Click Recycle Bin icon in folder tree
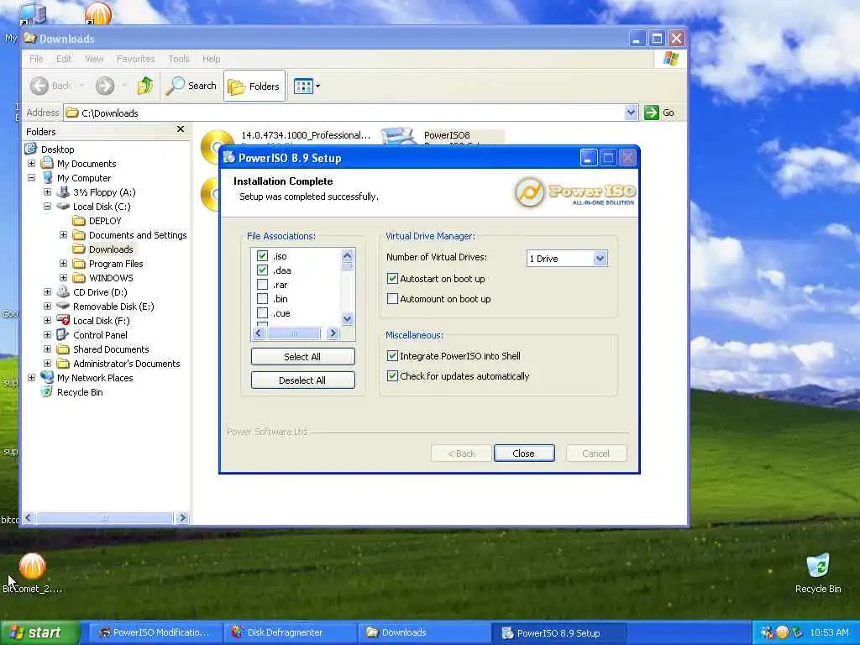The width and height of the screenshot is (860, 645). [47, 391]
